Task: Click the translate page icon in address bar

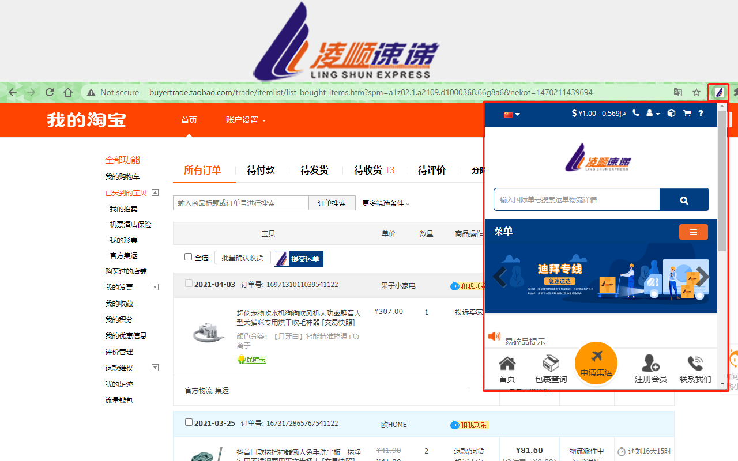Action: [x=678, y=92]
